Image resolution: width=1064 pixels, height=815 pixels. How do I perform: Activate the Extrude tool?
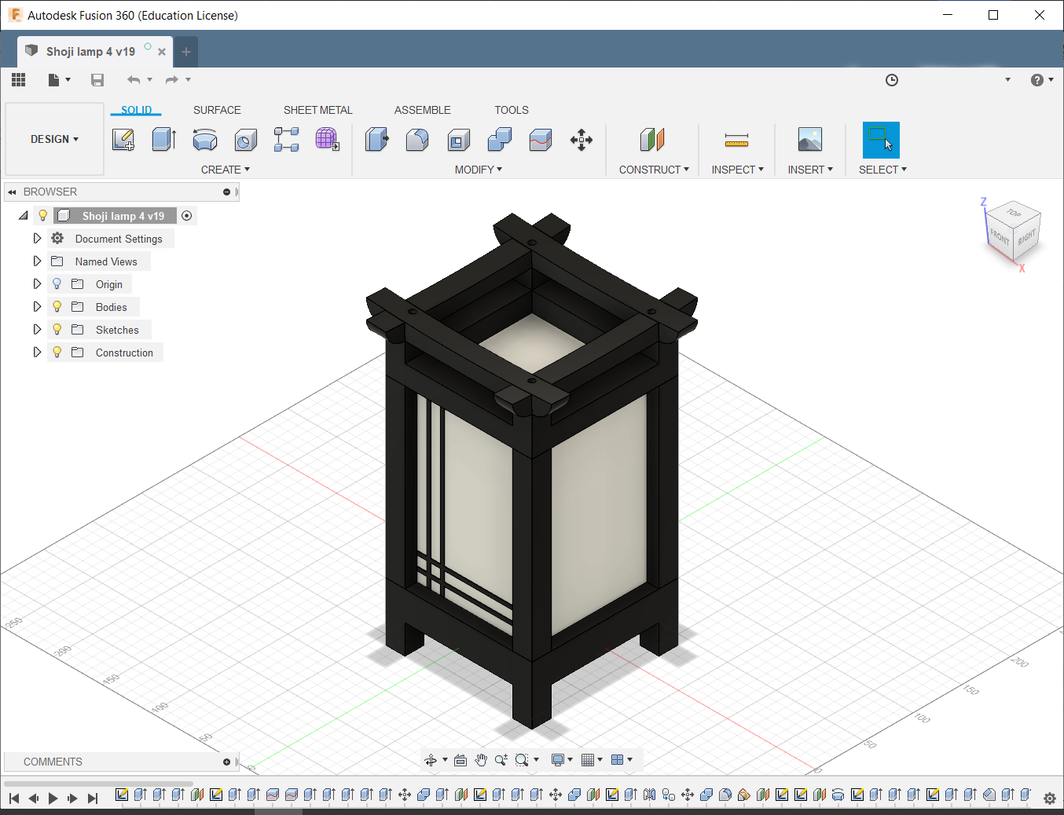(x=164, y=140)
